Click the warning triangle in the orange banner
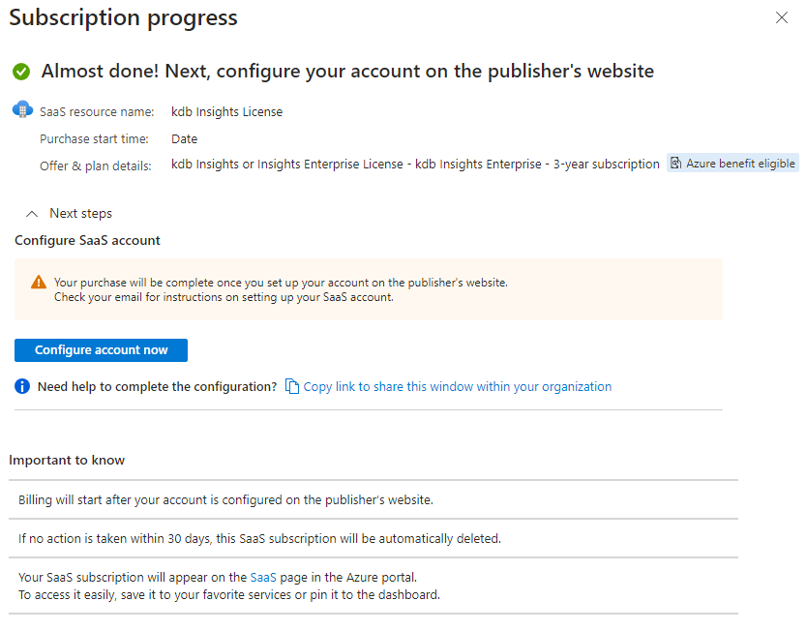Screen dimensions: 807x631 39,284
